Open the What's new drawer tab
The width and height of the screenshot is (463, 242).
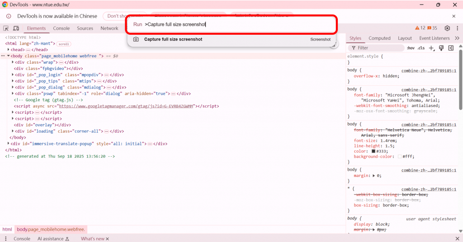click(x=93, y=239)
